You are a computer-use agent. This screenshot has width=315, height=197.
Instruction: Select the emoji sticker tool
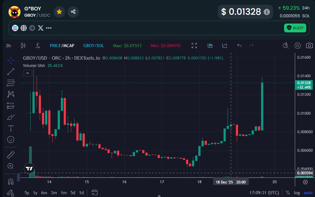click(10, 140)
